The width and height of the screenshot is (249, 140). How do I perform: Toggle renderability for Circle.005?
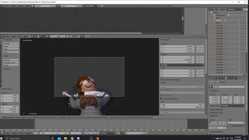244,36
